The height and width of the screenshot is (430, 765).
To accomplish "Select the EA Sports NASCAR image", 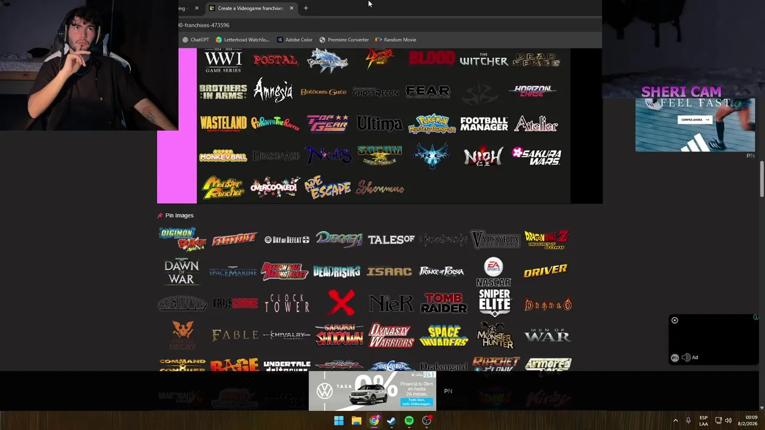I will (494, 272).
